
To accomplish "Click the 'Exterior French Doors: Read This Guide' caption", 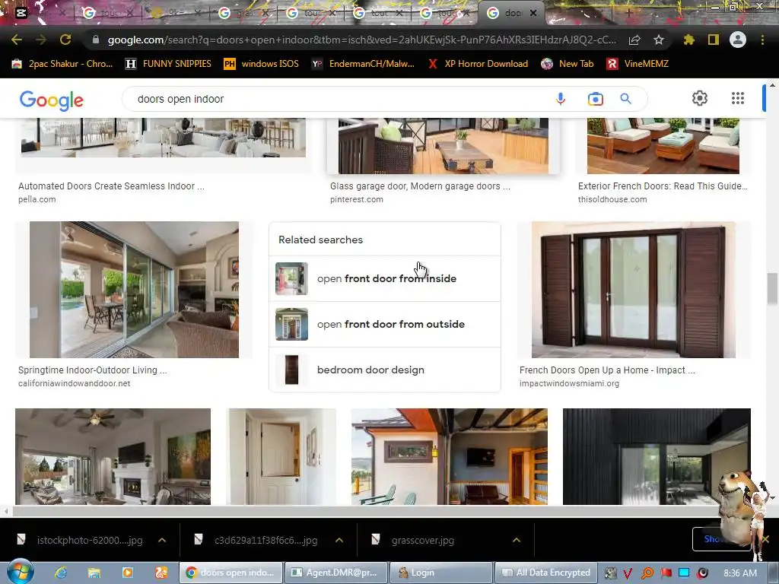I will click(x=663, y=186).
